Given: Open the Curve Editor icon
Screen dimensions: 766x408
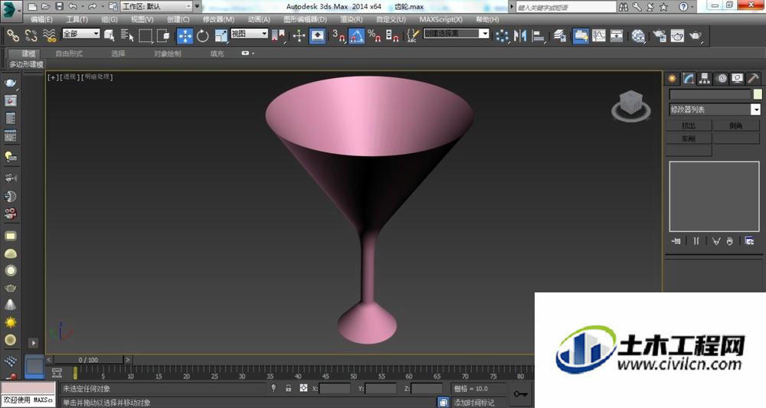Looking at the screenshot, I should coord(598,36).
